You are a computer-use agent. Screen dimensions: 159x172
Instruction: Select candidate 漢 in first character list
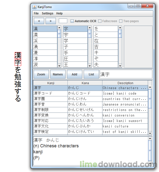point(45,29)
